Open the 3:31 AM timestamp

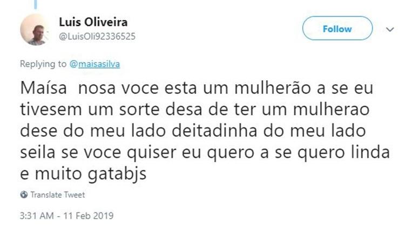pyautogui.click(x=36, y=214)
